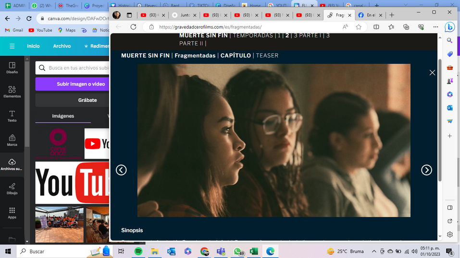Open Bing Copilot sidebar button
460x258 pixels.
click(449, 27)
